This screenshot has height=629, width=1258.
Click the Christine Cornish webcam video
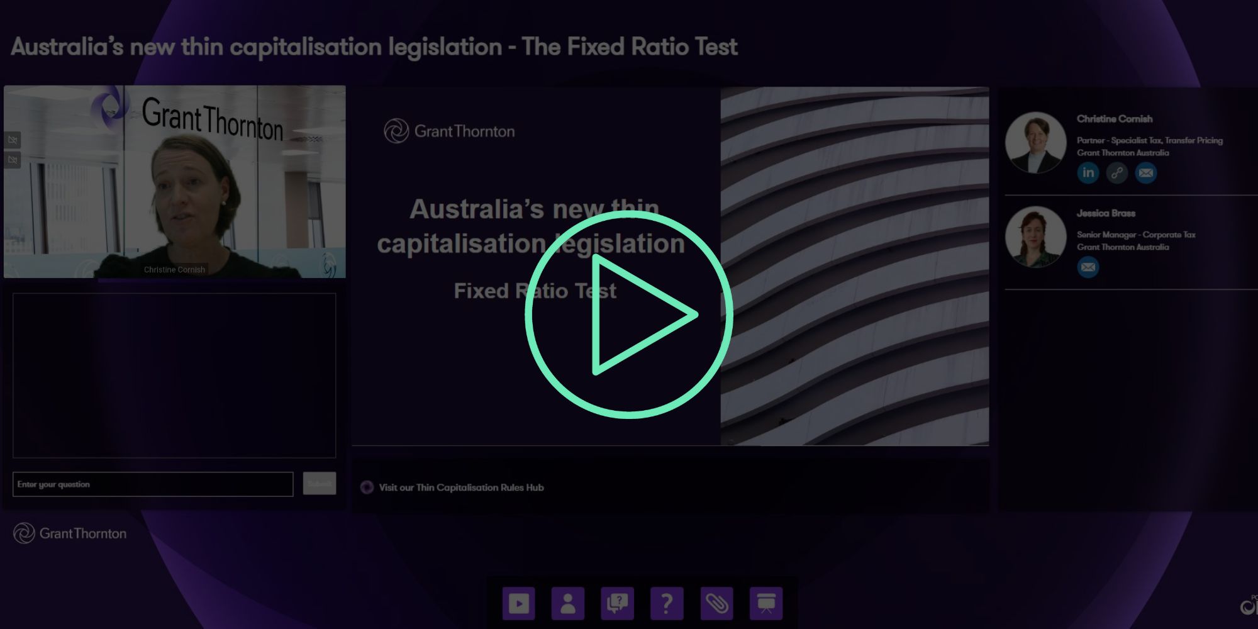175,182
